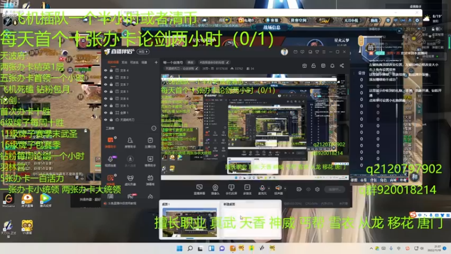Image resolution: width=451 pixels, height=254 pixels.
Task: Select the fourth scene tab
Action: click(x=144, y=62)
